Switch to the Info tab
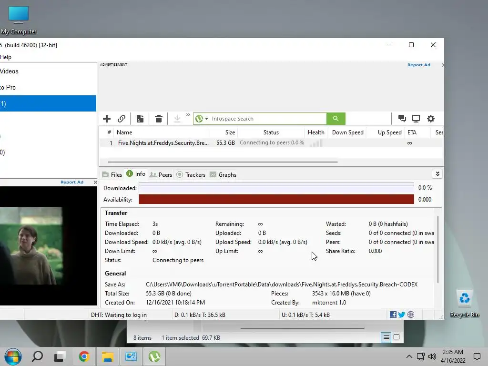The width and height of the screenshot is (488, 366). point(136,174)
